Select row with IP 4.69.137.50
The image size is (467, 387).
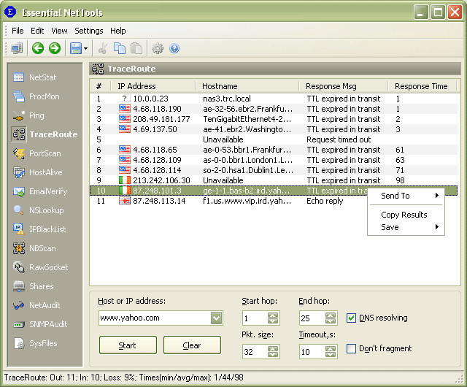click(x=274, y=129)
